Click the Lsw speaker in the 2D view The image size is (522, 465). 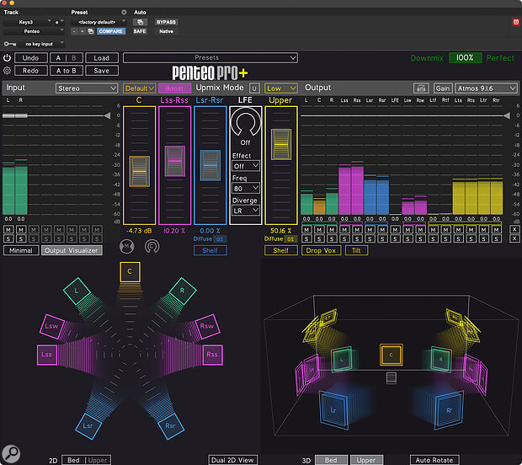[51, 326]
